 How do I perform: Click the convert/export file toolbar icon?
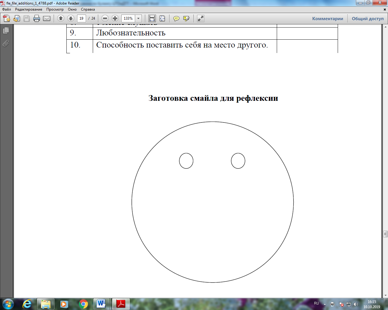17,18
